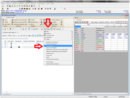Choose Fechar Todos os Anexos
The image size is (130, 98).
53,64
